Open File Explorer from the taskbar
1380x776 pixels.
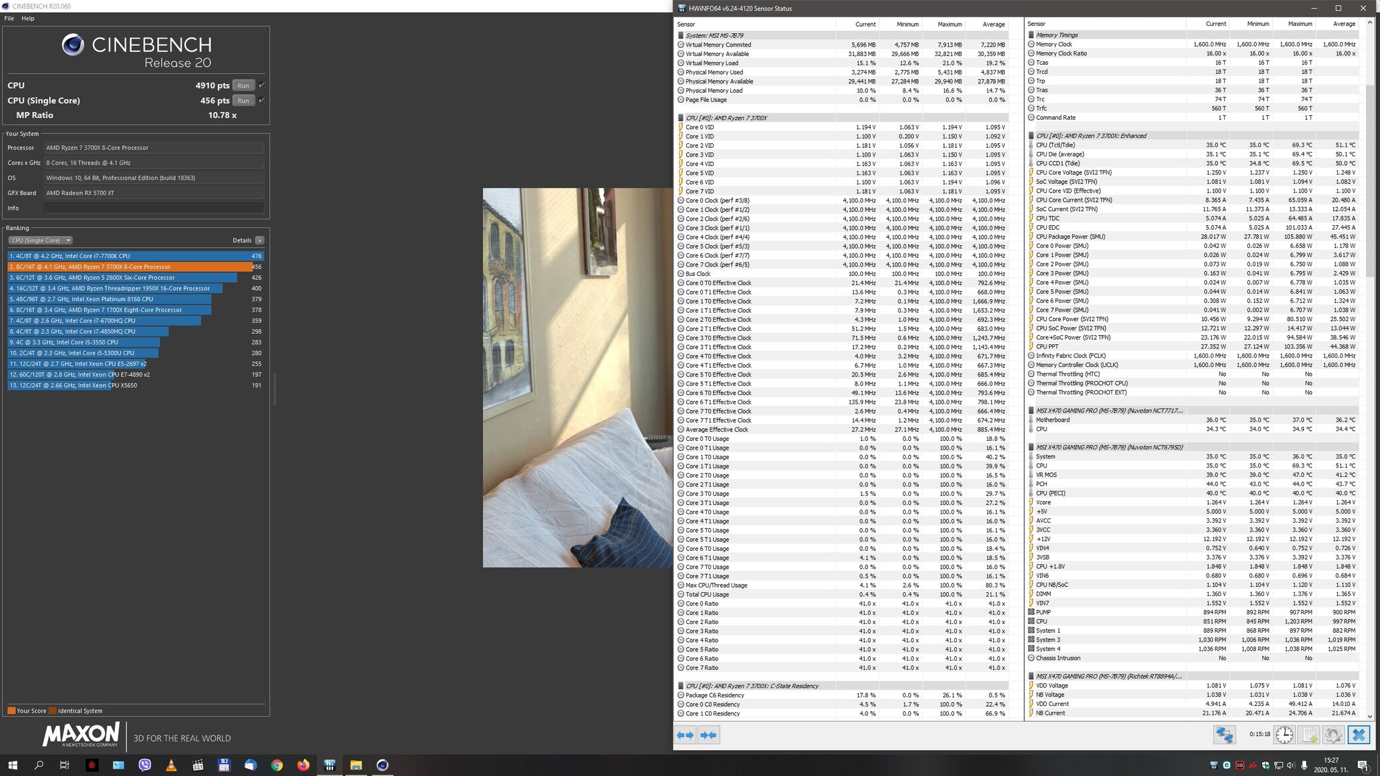point(356,765)
